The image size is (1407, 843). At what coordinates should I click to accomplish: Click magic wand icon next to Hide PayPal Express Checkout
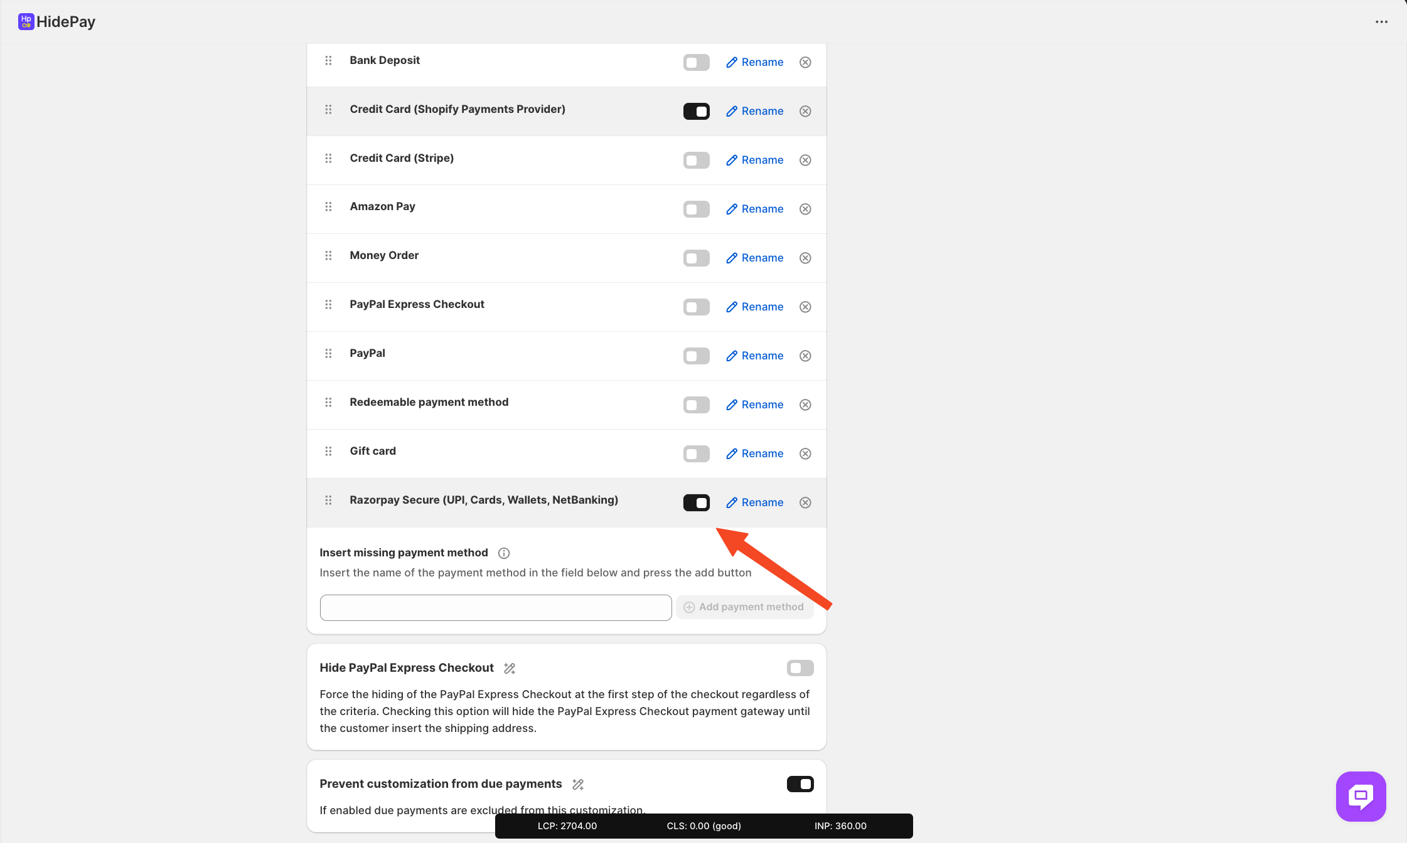click(510, 669)
